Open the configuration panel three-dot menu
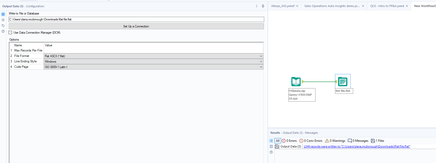Image resolution: width=436 pixels, height=163 pixels. pyautogui.click(x=257, y=6)
